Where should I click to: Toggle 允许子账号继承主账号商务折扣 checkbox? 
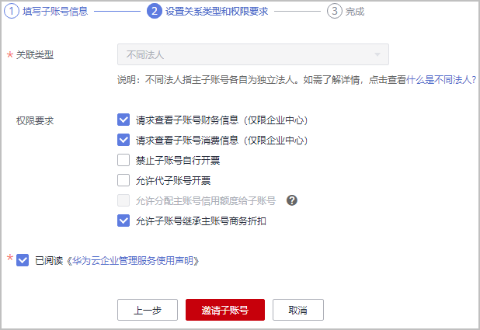pyautogui.click(x=123, y=221)
